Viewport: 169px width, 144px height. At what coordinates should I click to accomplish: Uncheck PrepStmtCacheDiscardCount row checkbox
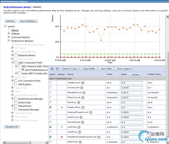pos(50,137)
